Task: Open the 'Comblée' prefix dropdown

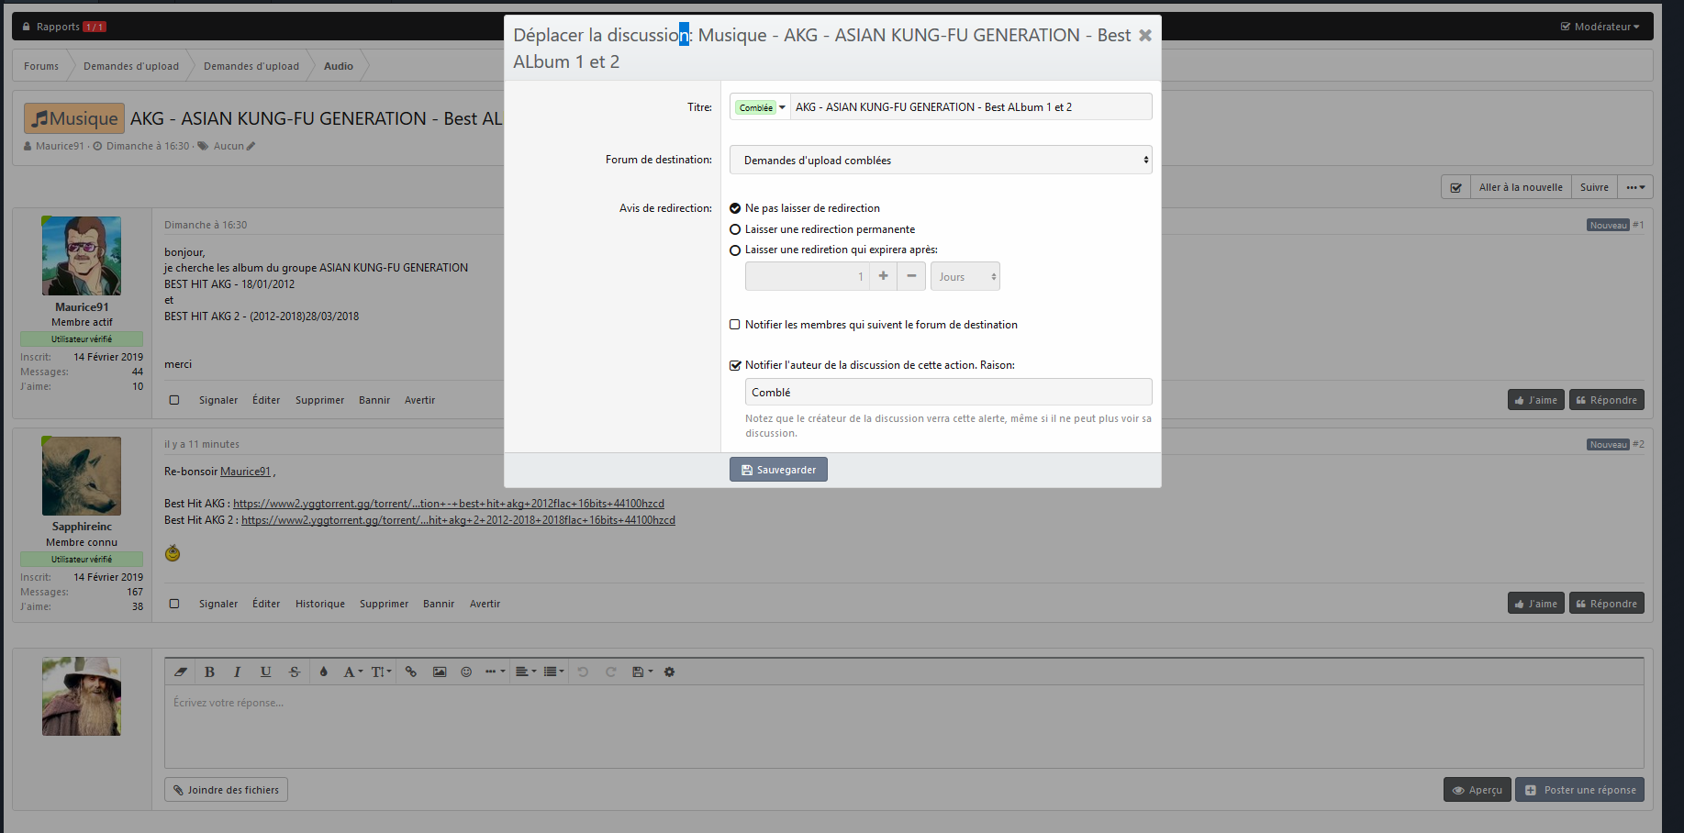Action: 761,107
